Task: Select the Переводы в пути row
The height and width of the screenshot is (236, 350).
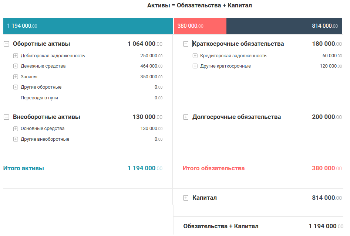Action: point(39,98)
